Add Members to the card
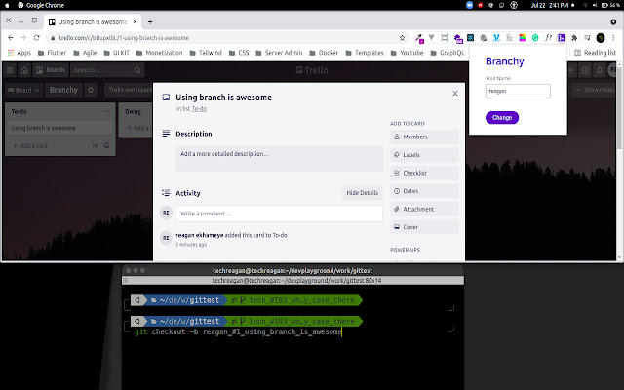 423,137
